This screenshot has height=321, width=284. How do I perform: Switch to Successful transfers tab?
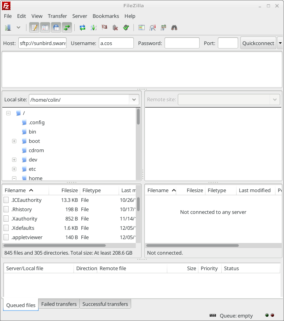click(105, 304)
